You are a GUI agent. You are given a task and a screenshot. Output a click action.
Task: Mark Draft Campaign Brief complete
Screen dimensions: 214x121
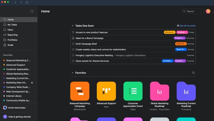pyautogui.click(x=73, y=44)
